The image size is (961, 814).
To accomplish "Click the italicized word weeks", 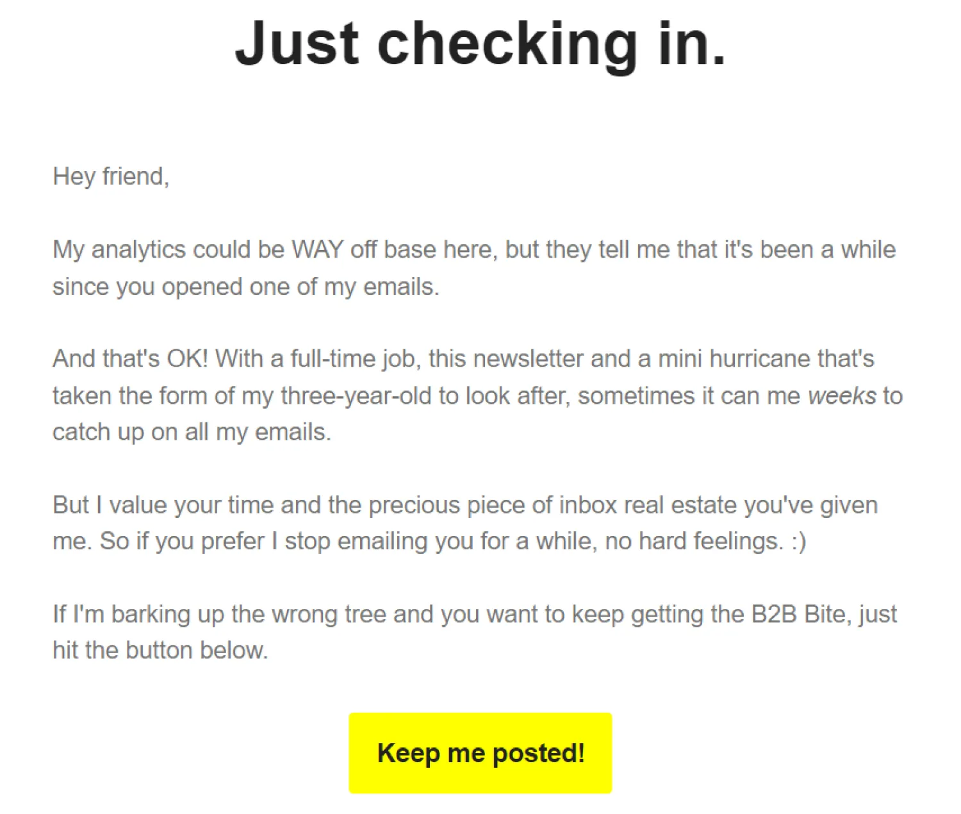I will pyautogui.click(x=842, y=395).
